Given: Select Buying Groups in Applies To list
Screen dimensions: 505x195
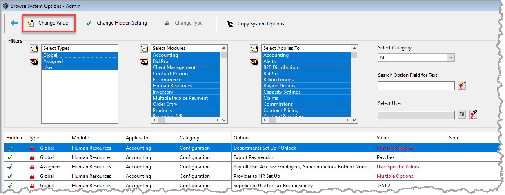Looking at the screenshot, I should click(x=306, y=86).
